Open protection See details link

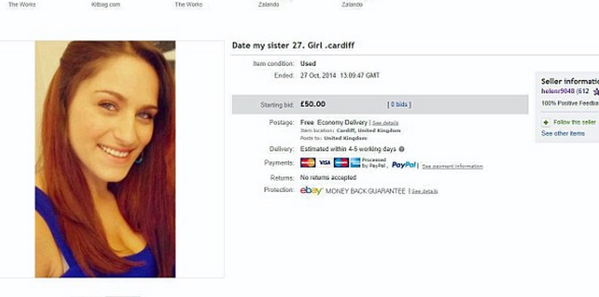click(425, 191)
